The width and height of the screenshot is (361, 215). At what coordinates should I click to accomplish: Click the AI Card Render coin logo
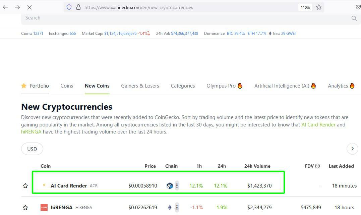pyautogui.click(x=44, y=185)
